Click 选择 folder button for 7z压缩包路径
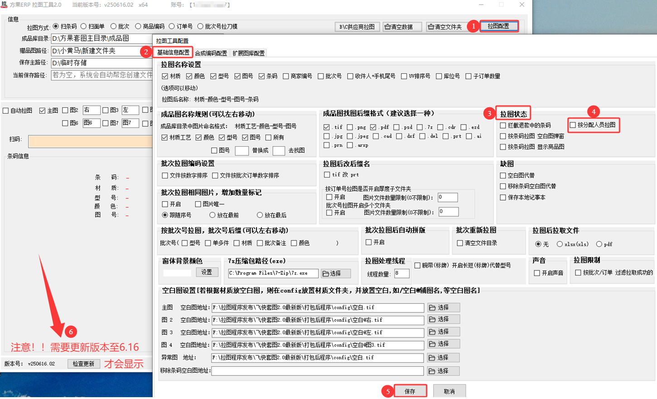This screenshot has width=657, height=399. click(x=336, y=274)
